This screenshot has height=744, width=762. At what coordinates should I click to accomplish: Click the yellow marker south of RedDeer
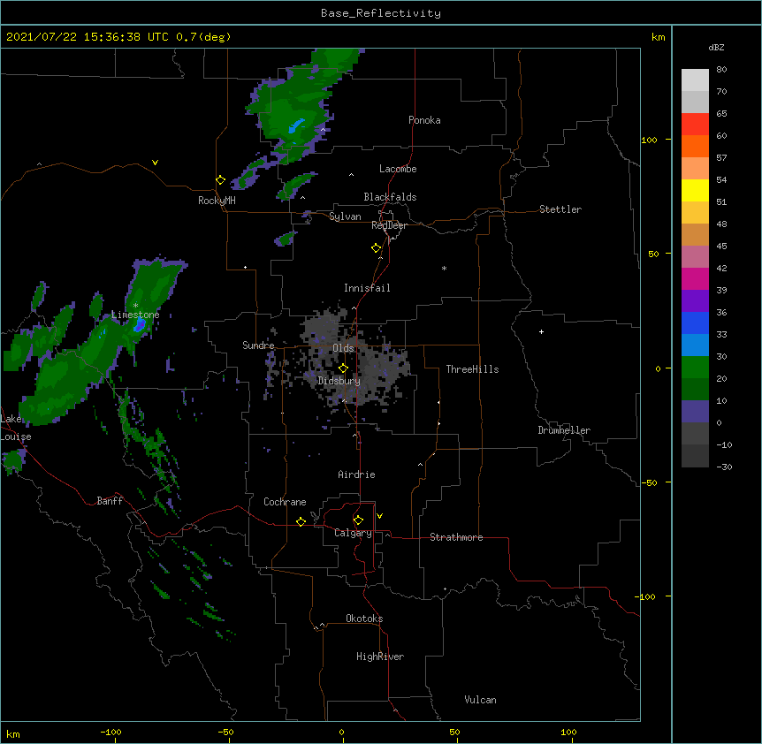(377, 248)
